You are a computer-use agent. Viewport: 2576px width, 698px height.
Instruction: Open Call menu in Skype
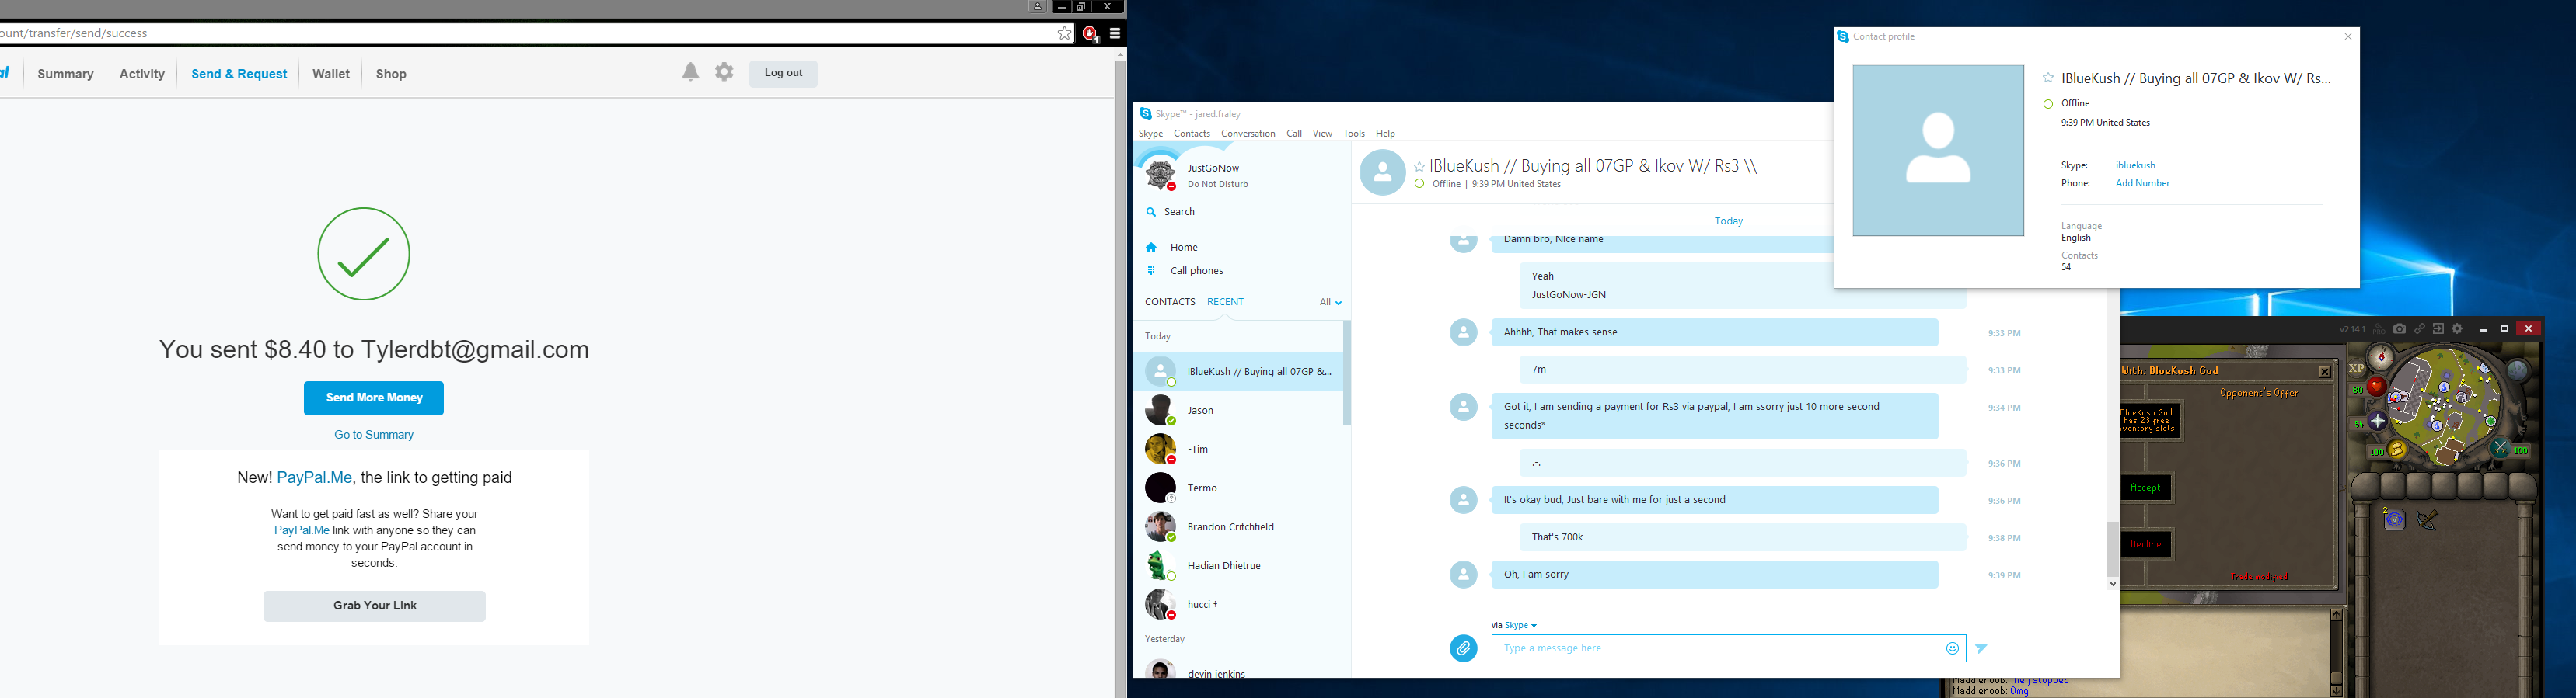(1294, 134)
